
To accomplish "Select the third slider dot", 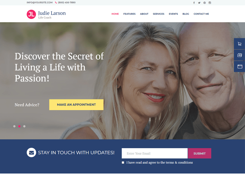I will [24, 126].
